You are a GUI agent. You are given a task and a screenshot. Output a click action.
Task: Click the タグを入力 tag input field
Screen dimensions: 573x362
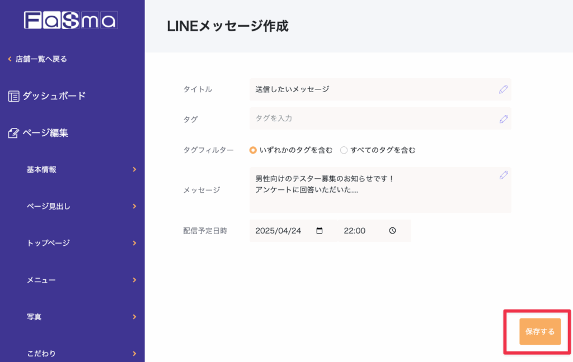click(369, 119)
